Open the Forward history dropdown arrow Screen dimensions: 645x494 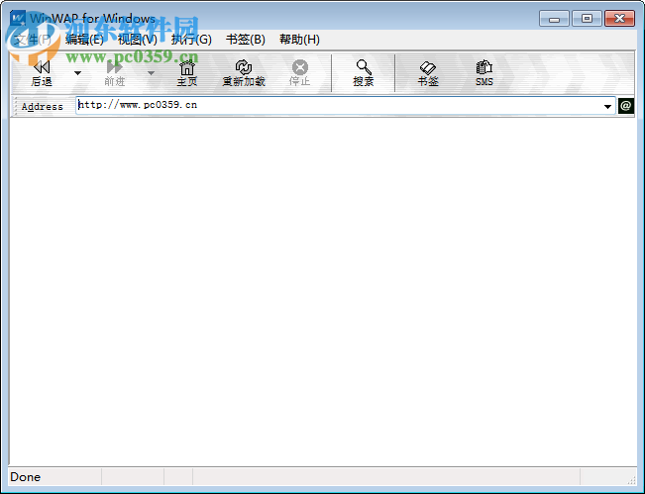(x=151, y=73)
